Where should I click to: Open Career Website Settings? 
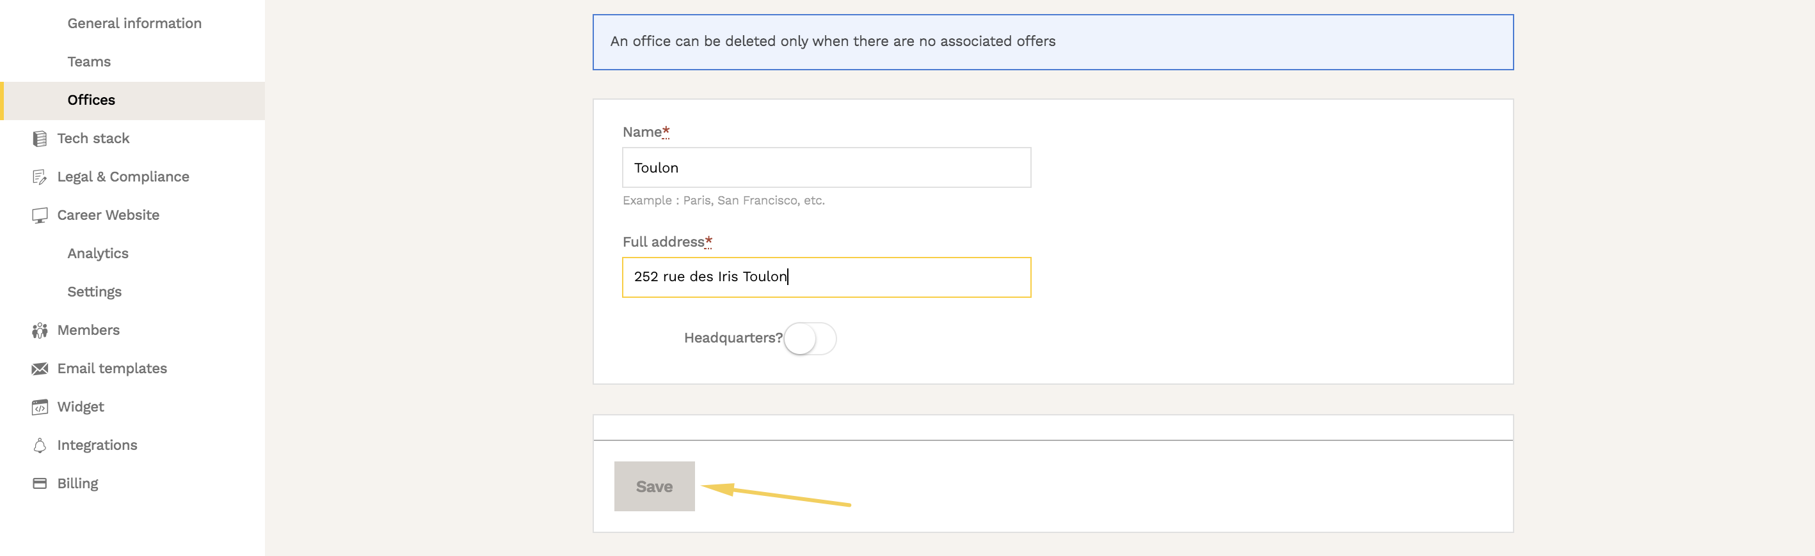point(95,291)
